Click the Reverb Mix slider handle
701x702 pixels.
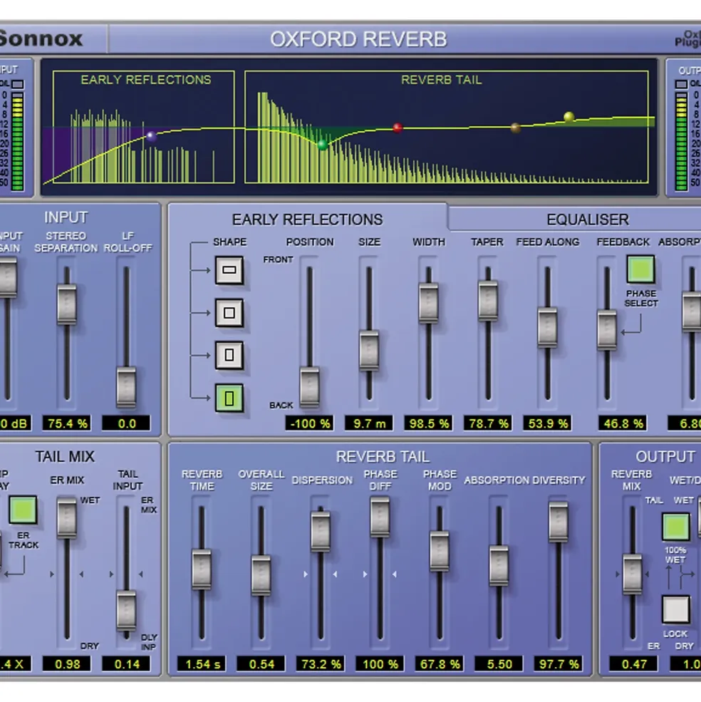click(x=632, y=574)
